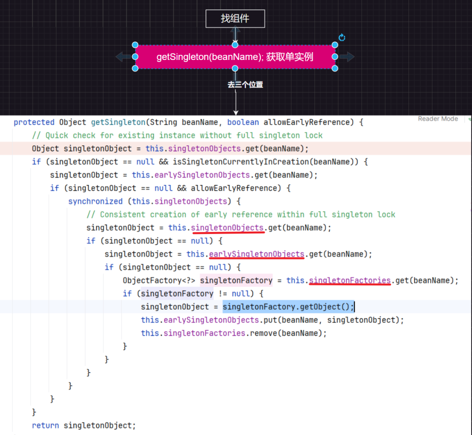Image resolution: width=472 pixels, height=435 pixels.
Task: Click the right quick-connect arrow beside the shape
Action: 347,57
